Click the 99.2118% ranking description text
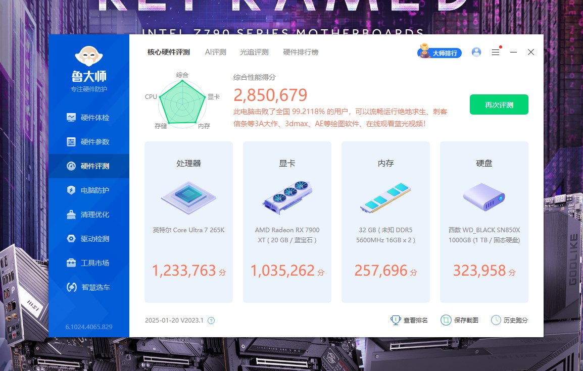Screen dimensions: 583x371 point(340,118)
